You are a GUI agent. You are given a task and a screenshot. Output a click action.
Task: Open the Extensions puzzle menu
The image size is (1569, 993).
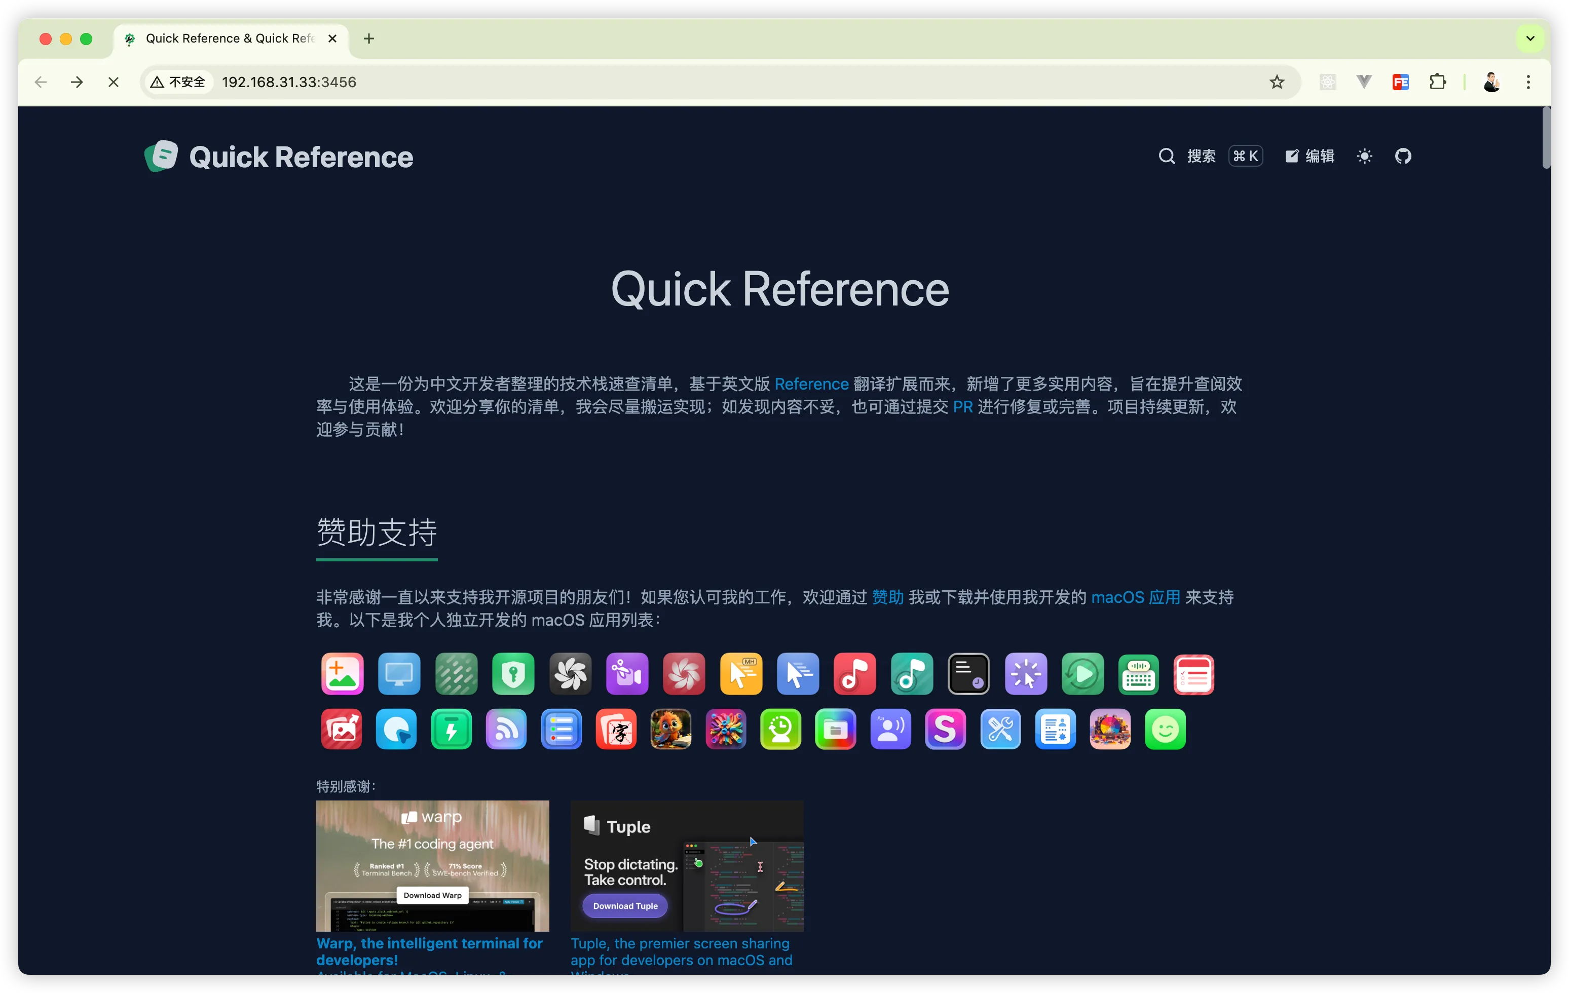pyautogui.click(x=1437, y=82)
